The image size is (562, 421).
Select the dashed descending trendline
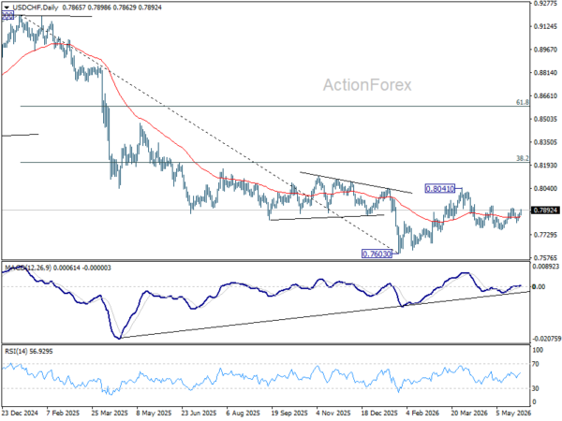coord(200,129)
